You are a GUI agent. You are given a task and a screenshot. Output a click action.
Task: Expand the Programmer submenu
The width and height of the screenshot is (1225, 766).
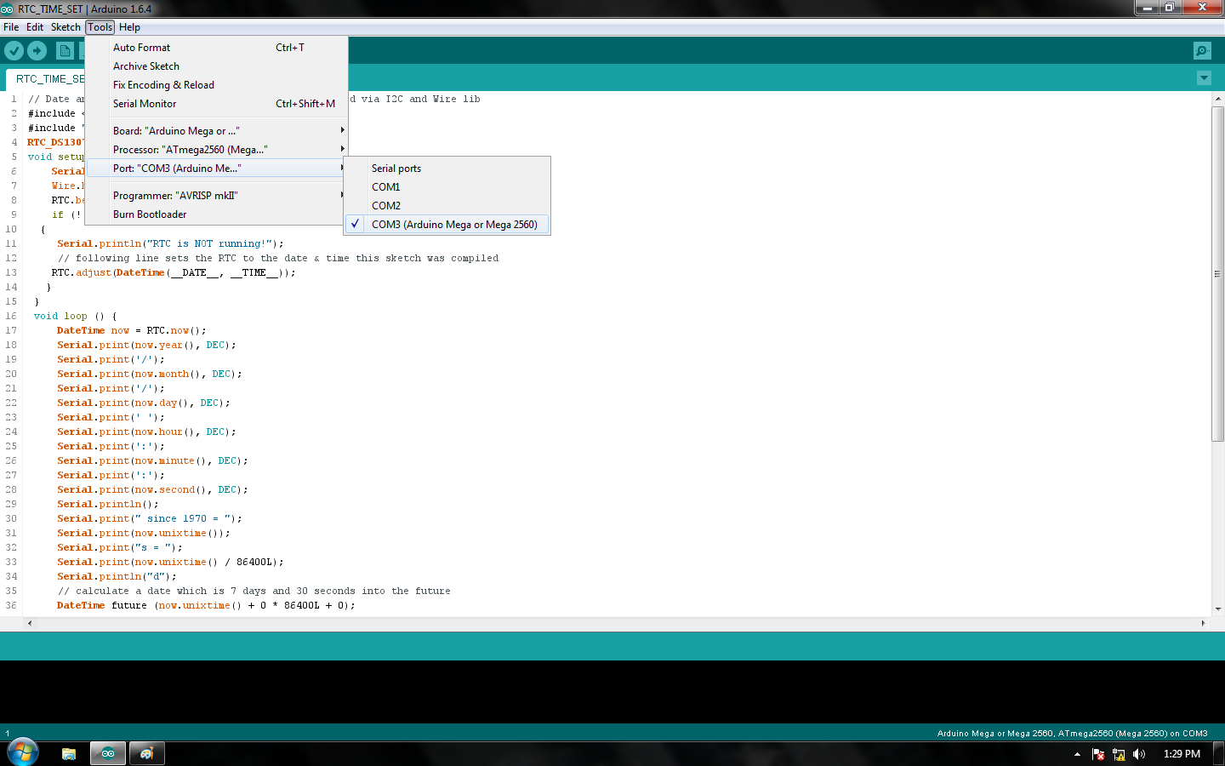click(217, 196)
